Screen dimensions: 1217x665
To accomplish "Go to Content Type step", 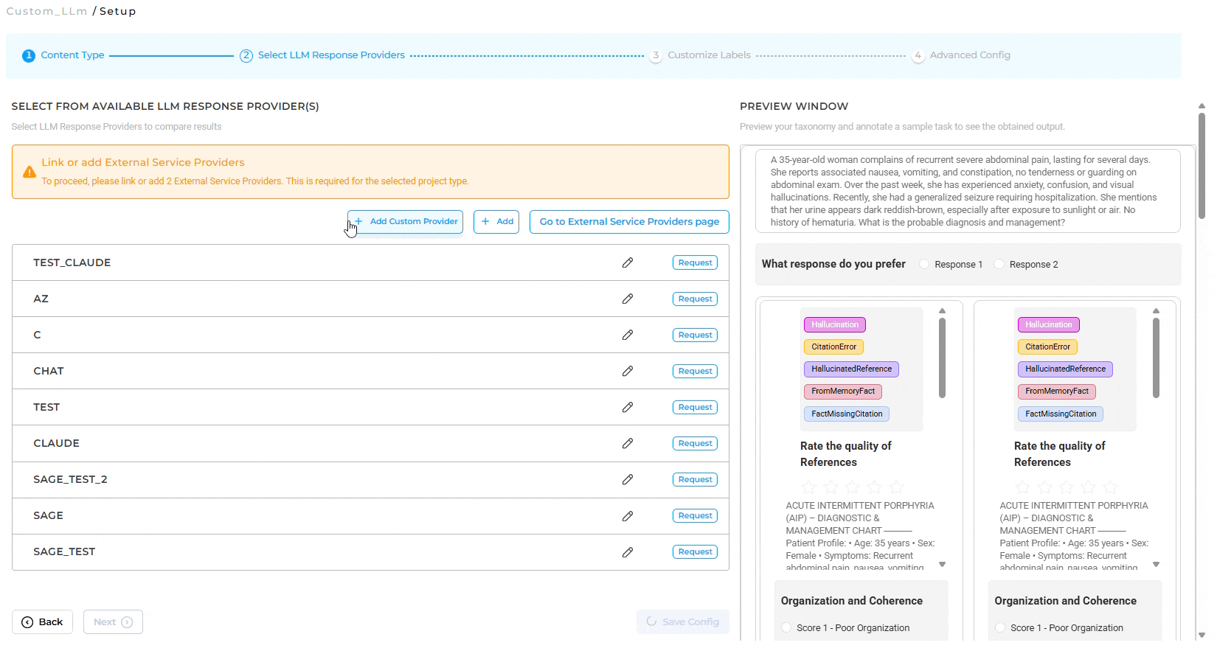I will 72,55.
